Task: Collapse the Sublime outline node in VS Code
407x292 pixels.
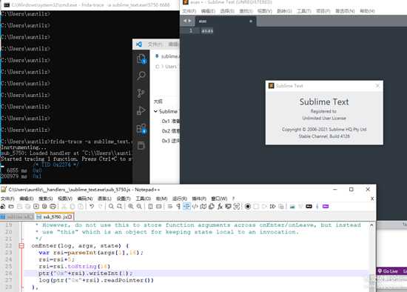Action: (x=155, y=111)
